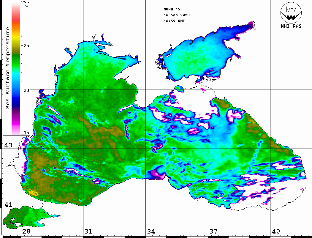Click longitude label 37
312x238 pixels.
213,231
